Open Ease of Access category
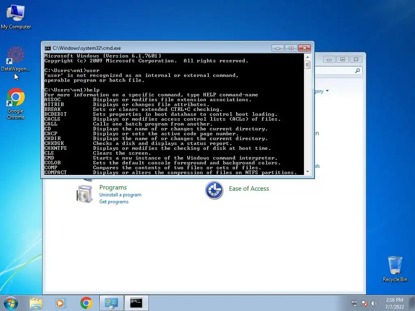Image resolution: width=415 pixels, height=311 pixels. coord(249,189)
